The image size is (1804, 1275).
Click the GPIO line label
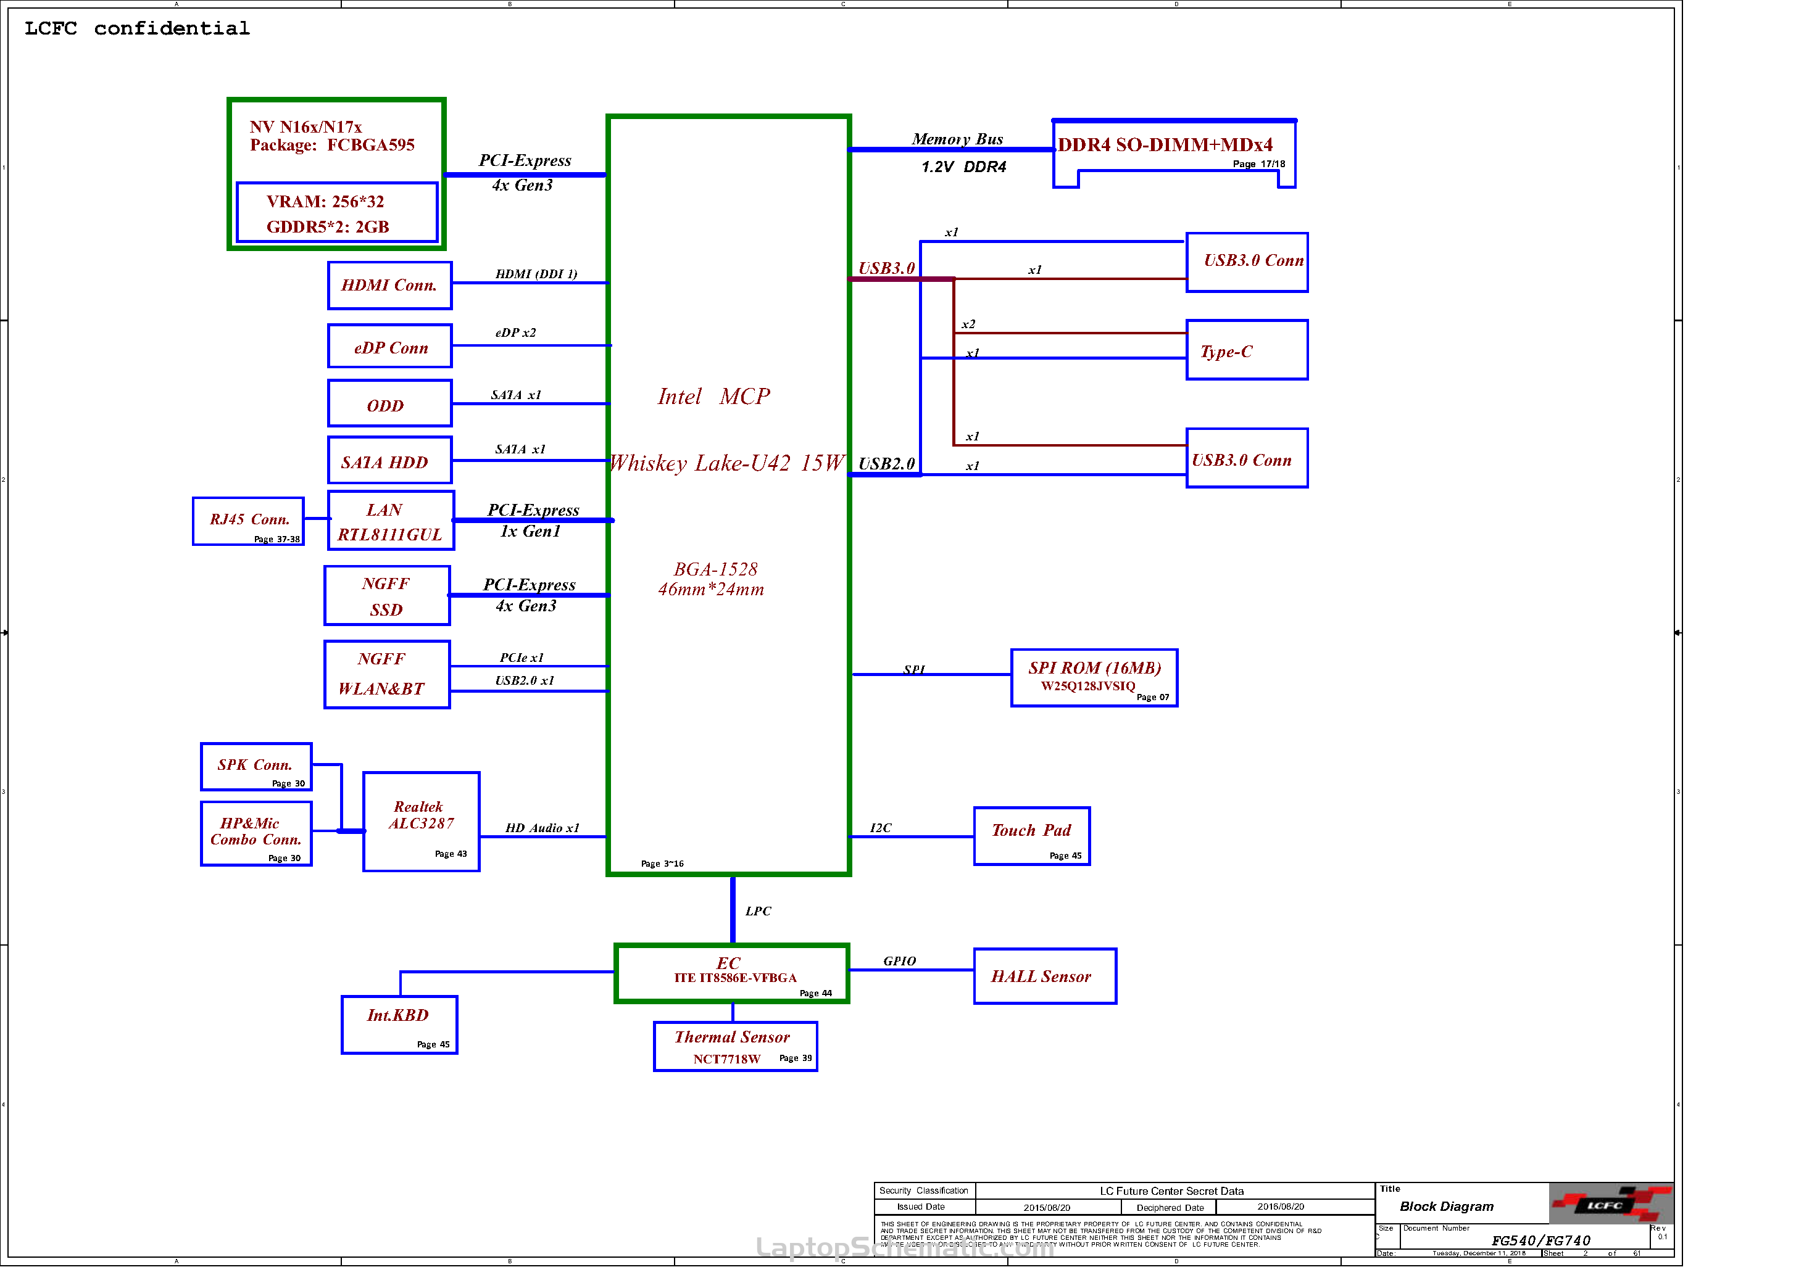900,962
